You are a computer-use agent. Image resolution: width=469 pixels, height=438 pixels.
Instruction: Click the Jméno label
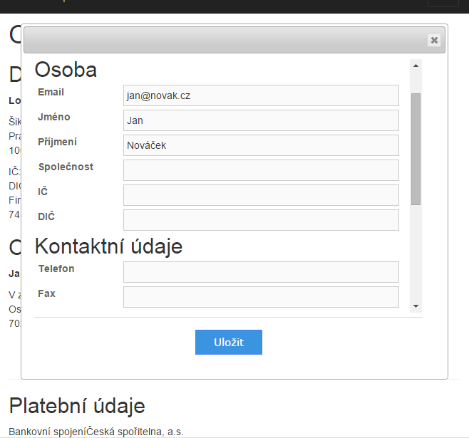[x=54, y=117]
